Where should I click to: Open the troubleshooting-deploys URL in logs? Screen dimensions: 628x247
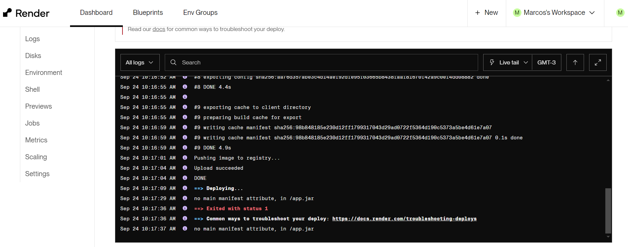[x=404, y=219]
